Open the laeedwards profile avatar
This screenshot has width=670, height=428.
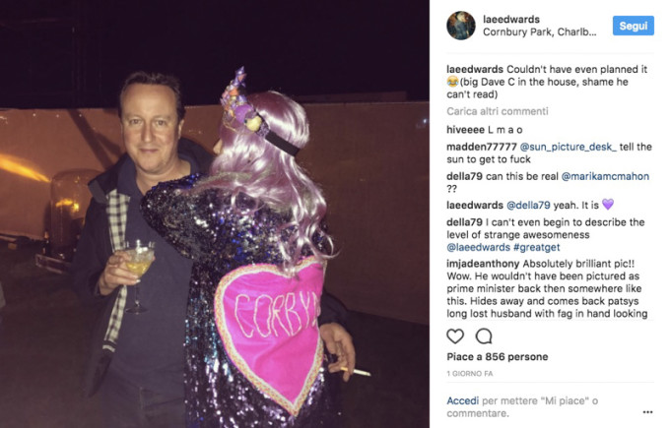point(461,26)
